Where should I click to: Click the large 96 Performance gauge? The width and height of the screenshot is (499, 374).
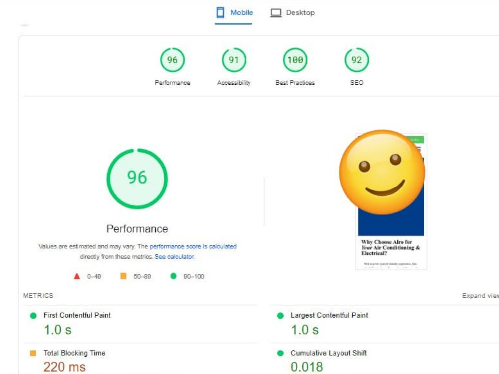(137, 179)
